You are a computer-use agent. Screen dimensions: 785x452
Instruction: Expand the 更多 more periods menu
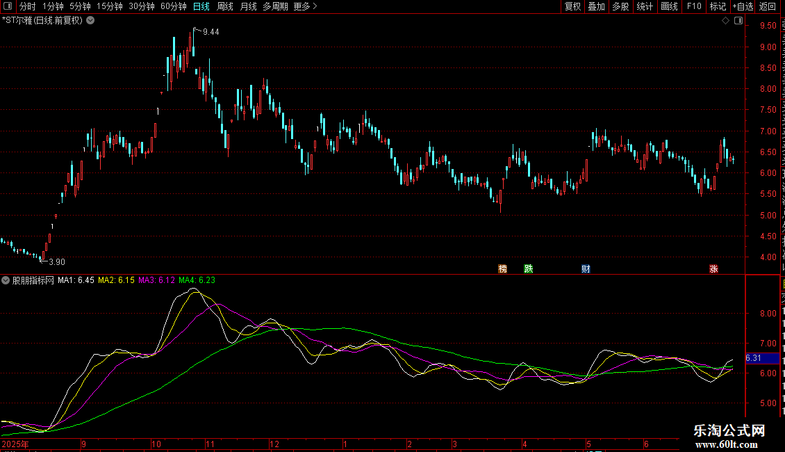tap(305, 6)
